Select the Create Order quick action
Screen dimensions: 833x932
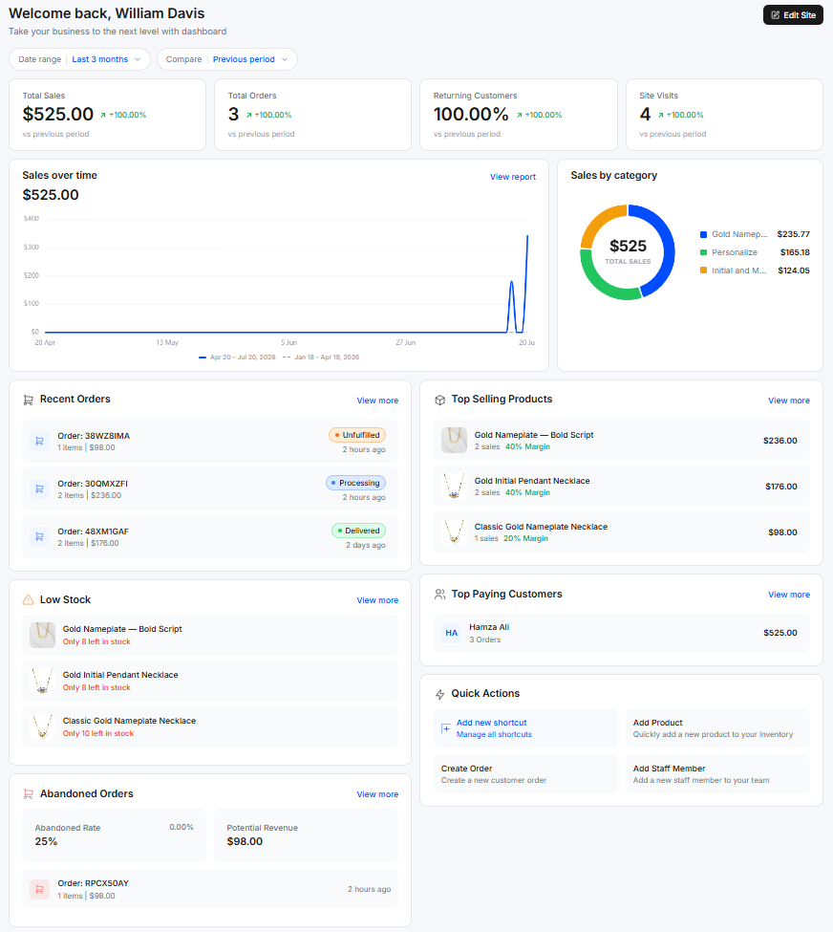point(525,774)
